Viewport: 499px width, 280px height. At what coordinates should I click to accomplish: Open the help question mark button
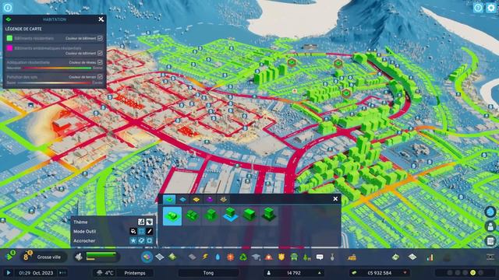pyautogui.click(x=478, y=8)
